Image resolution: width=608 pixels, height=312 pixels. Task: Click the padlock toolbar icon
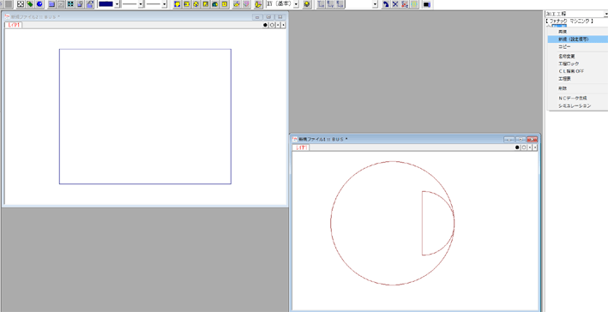pyautogui.click(x=81, y=4)
